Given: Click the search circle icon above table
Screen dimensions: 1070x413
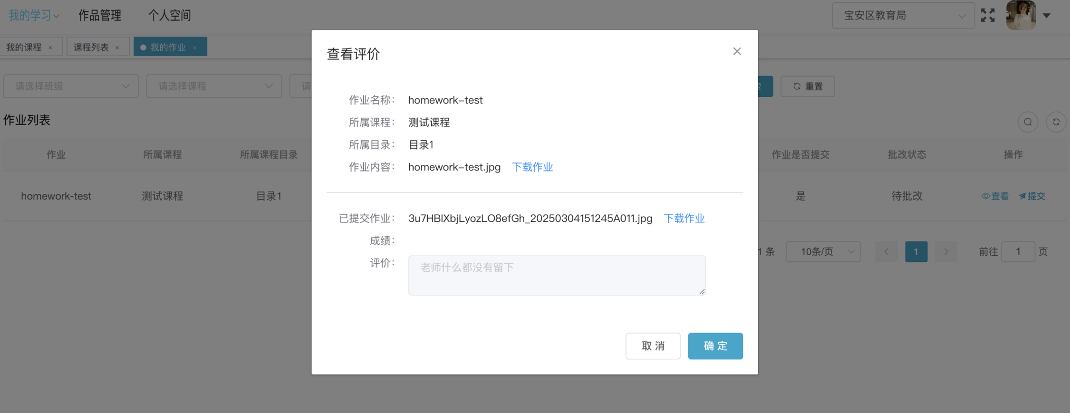Looking at the screenshot, I should tap(1028, 122).
